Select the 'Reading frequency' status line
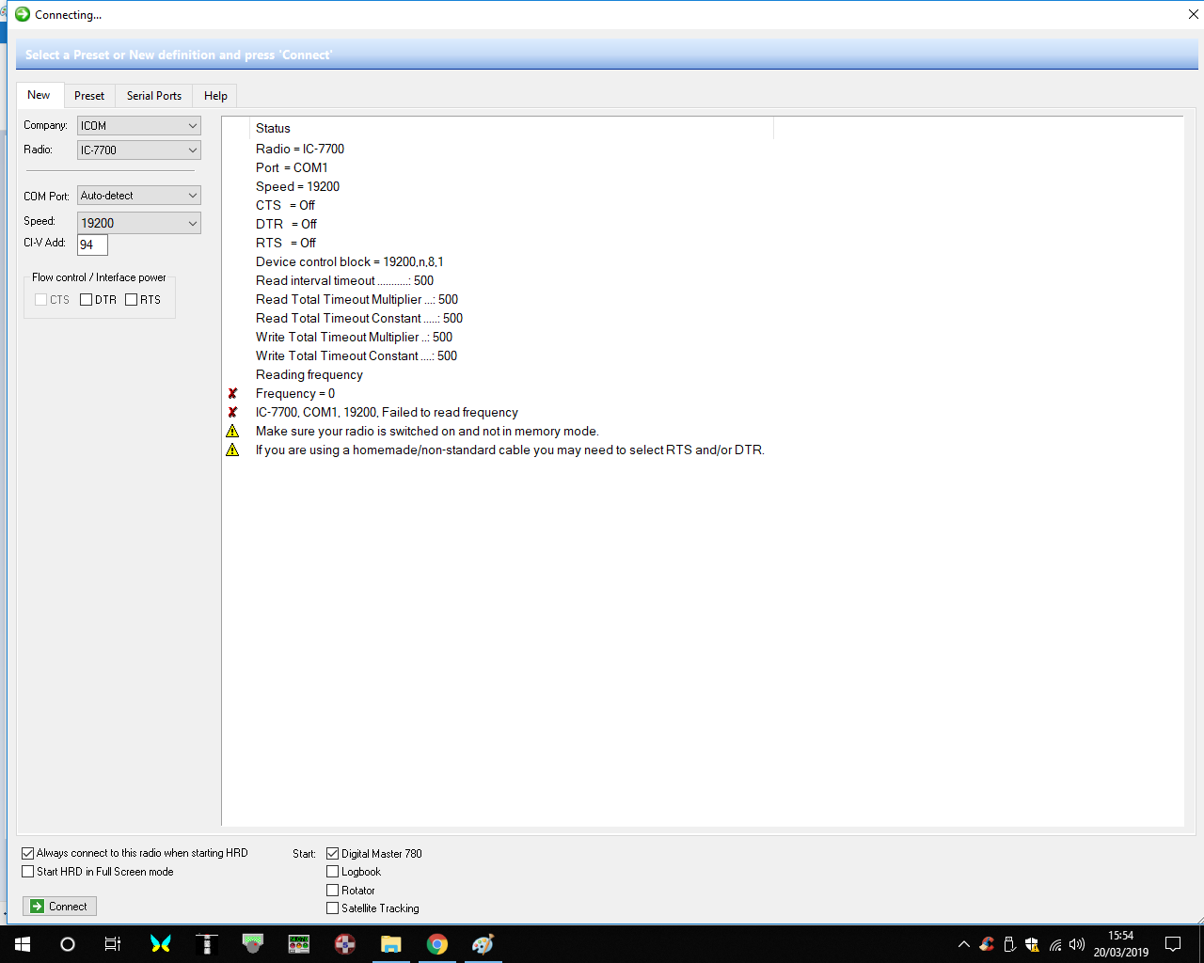The width and height of the screenshot is (1204, 963). (x=309, y=374)
